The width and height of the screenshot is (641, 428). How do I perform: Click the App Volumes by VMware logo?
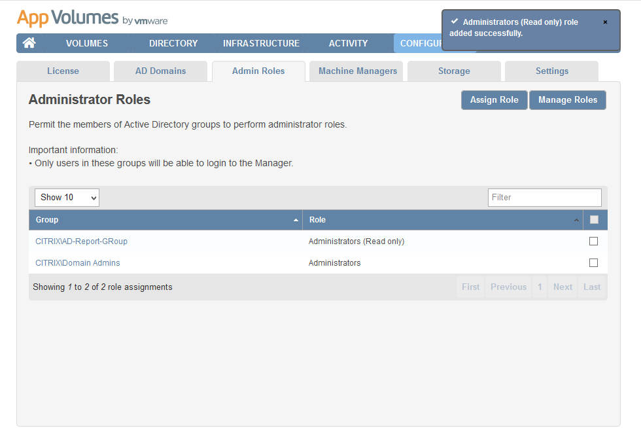(x=92, y=18)
